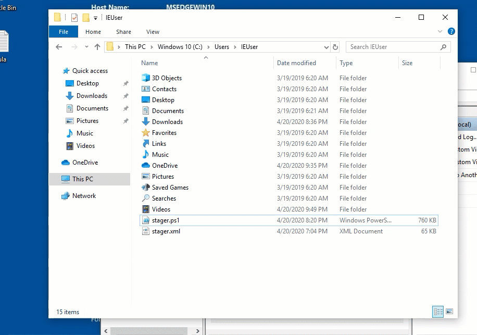Screen dimensions: 477x335
Task: Open Desktop under Quick access
Action: [x=87, y=83]
